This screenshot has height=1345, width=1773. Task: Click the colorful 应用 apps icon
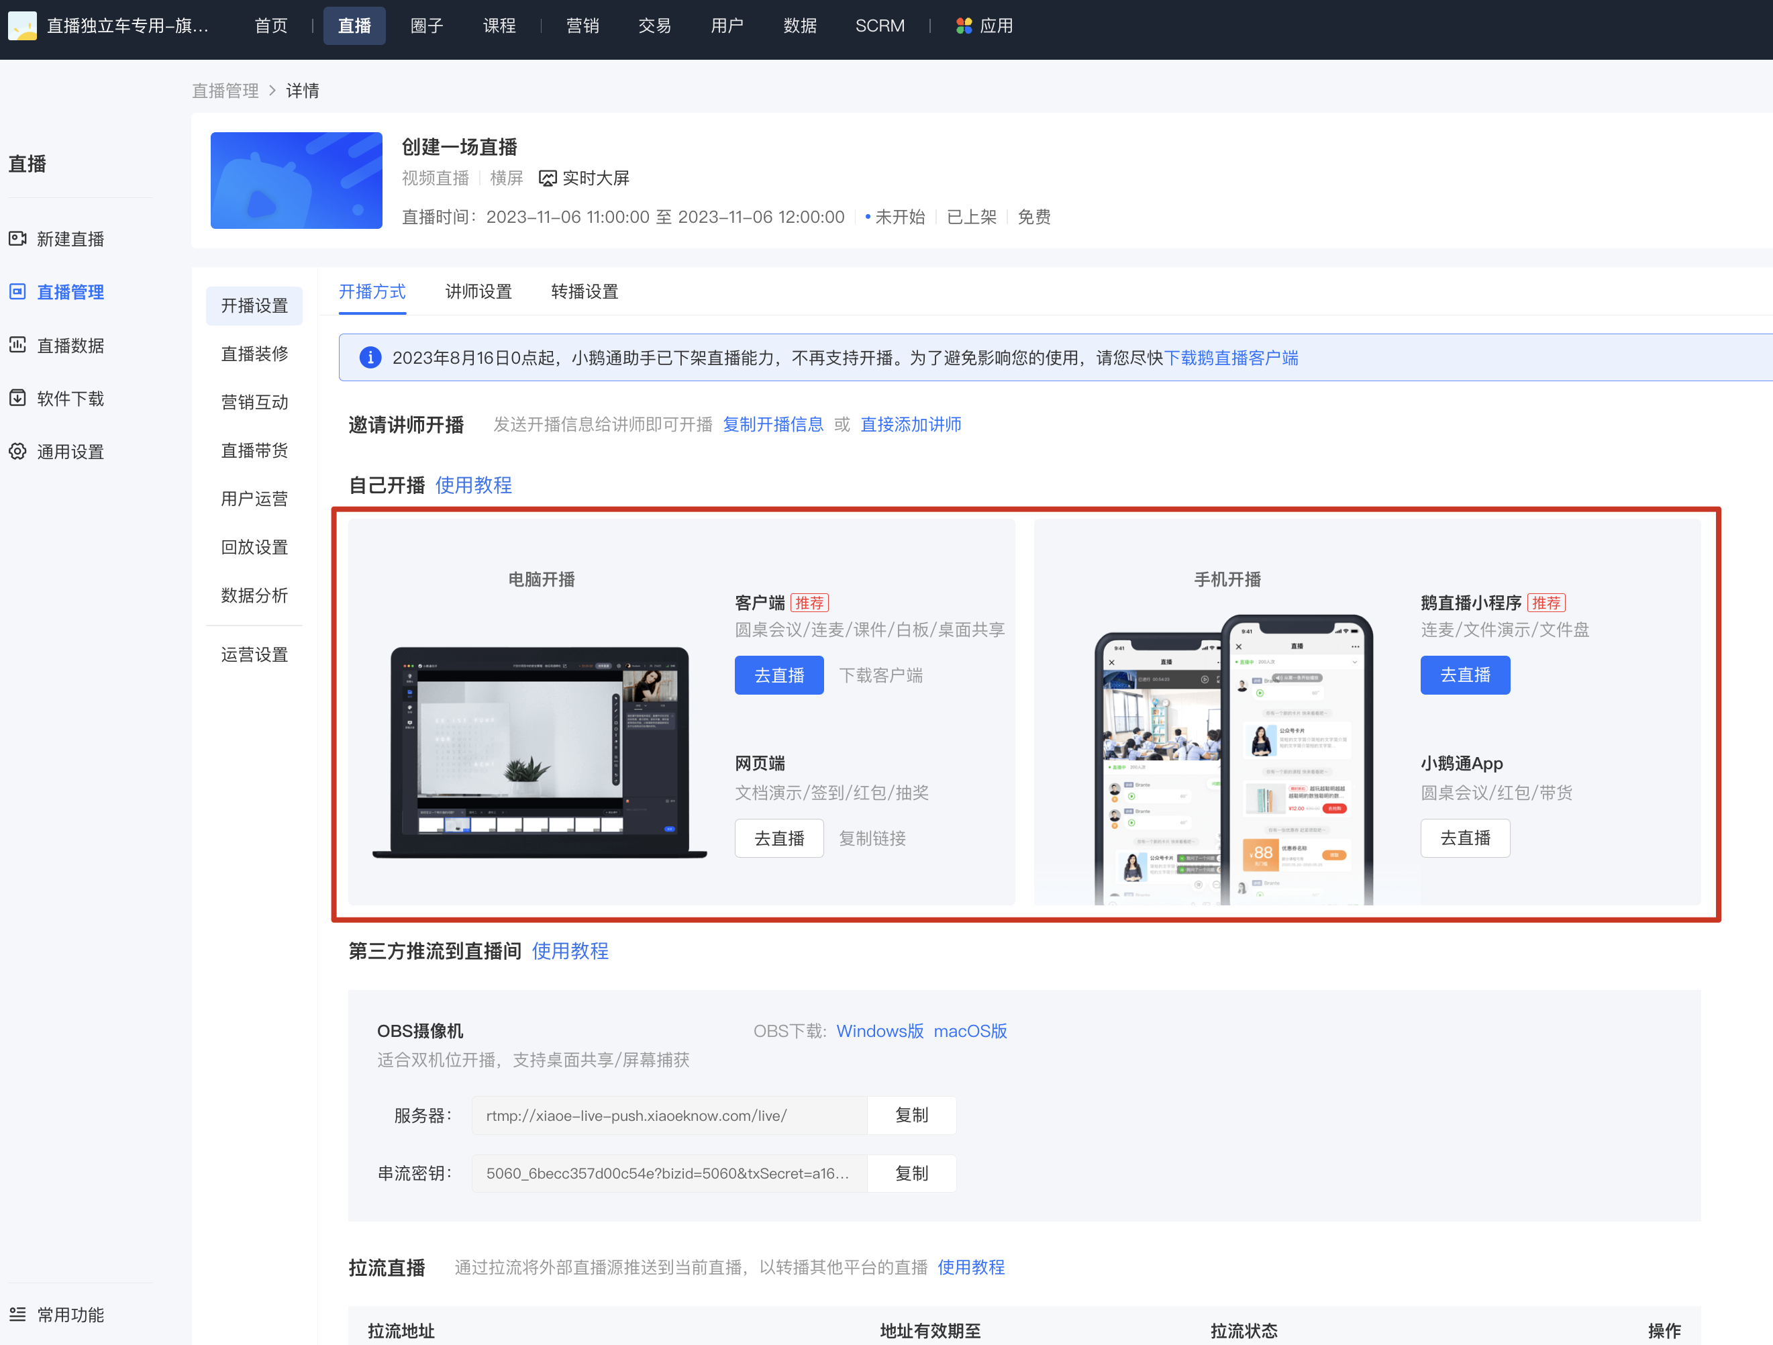pyautogui.click(x=964, y=26)
